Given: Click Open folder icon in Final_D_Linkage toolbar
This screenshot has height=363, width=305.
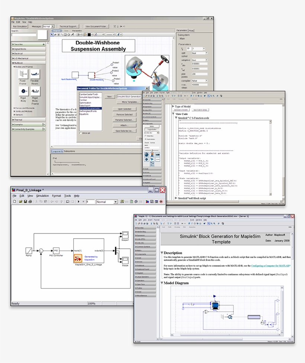Looking at the screenshot, I should point(20,202).
